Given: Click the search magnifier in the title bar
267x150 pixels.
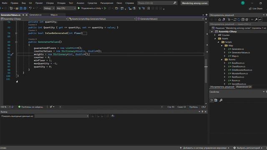Looking at the screenshot, I should pos(175,3).
